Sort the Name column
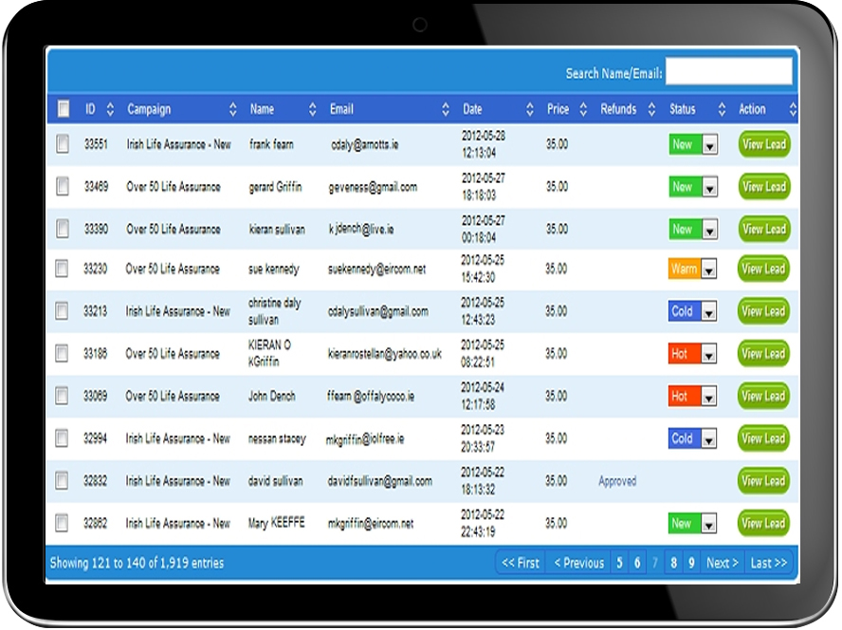Screen dimensions: 842x630 [x=312, y=108]
